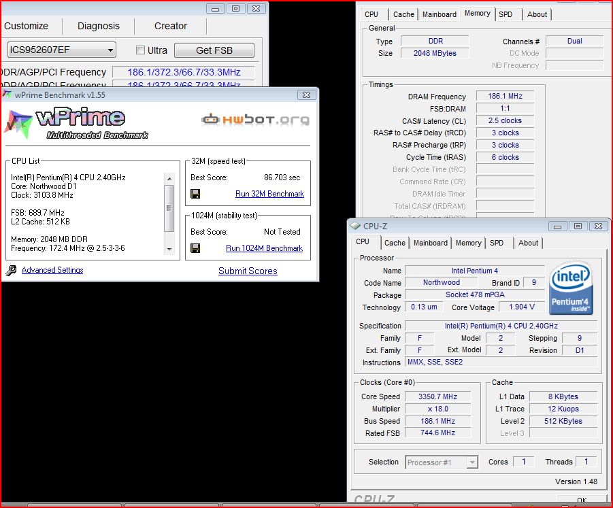Click the floppy save icon for 1024M benchmark
Viewport: 613px width, 508px height.
pyautogui.click(x=195, y=248)
